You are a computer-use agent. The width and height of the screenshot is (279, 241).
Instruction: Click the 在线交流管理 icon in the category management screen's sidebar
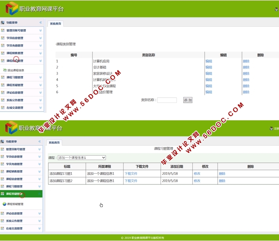point(3,108)
